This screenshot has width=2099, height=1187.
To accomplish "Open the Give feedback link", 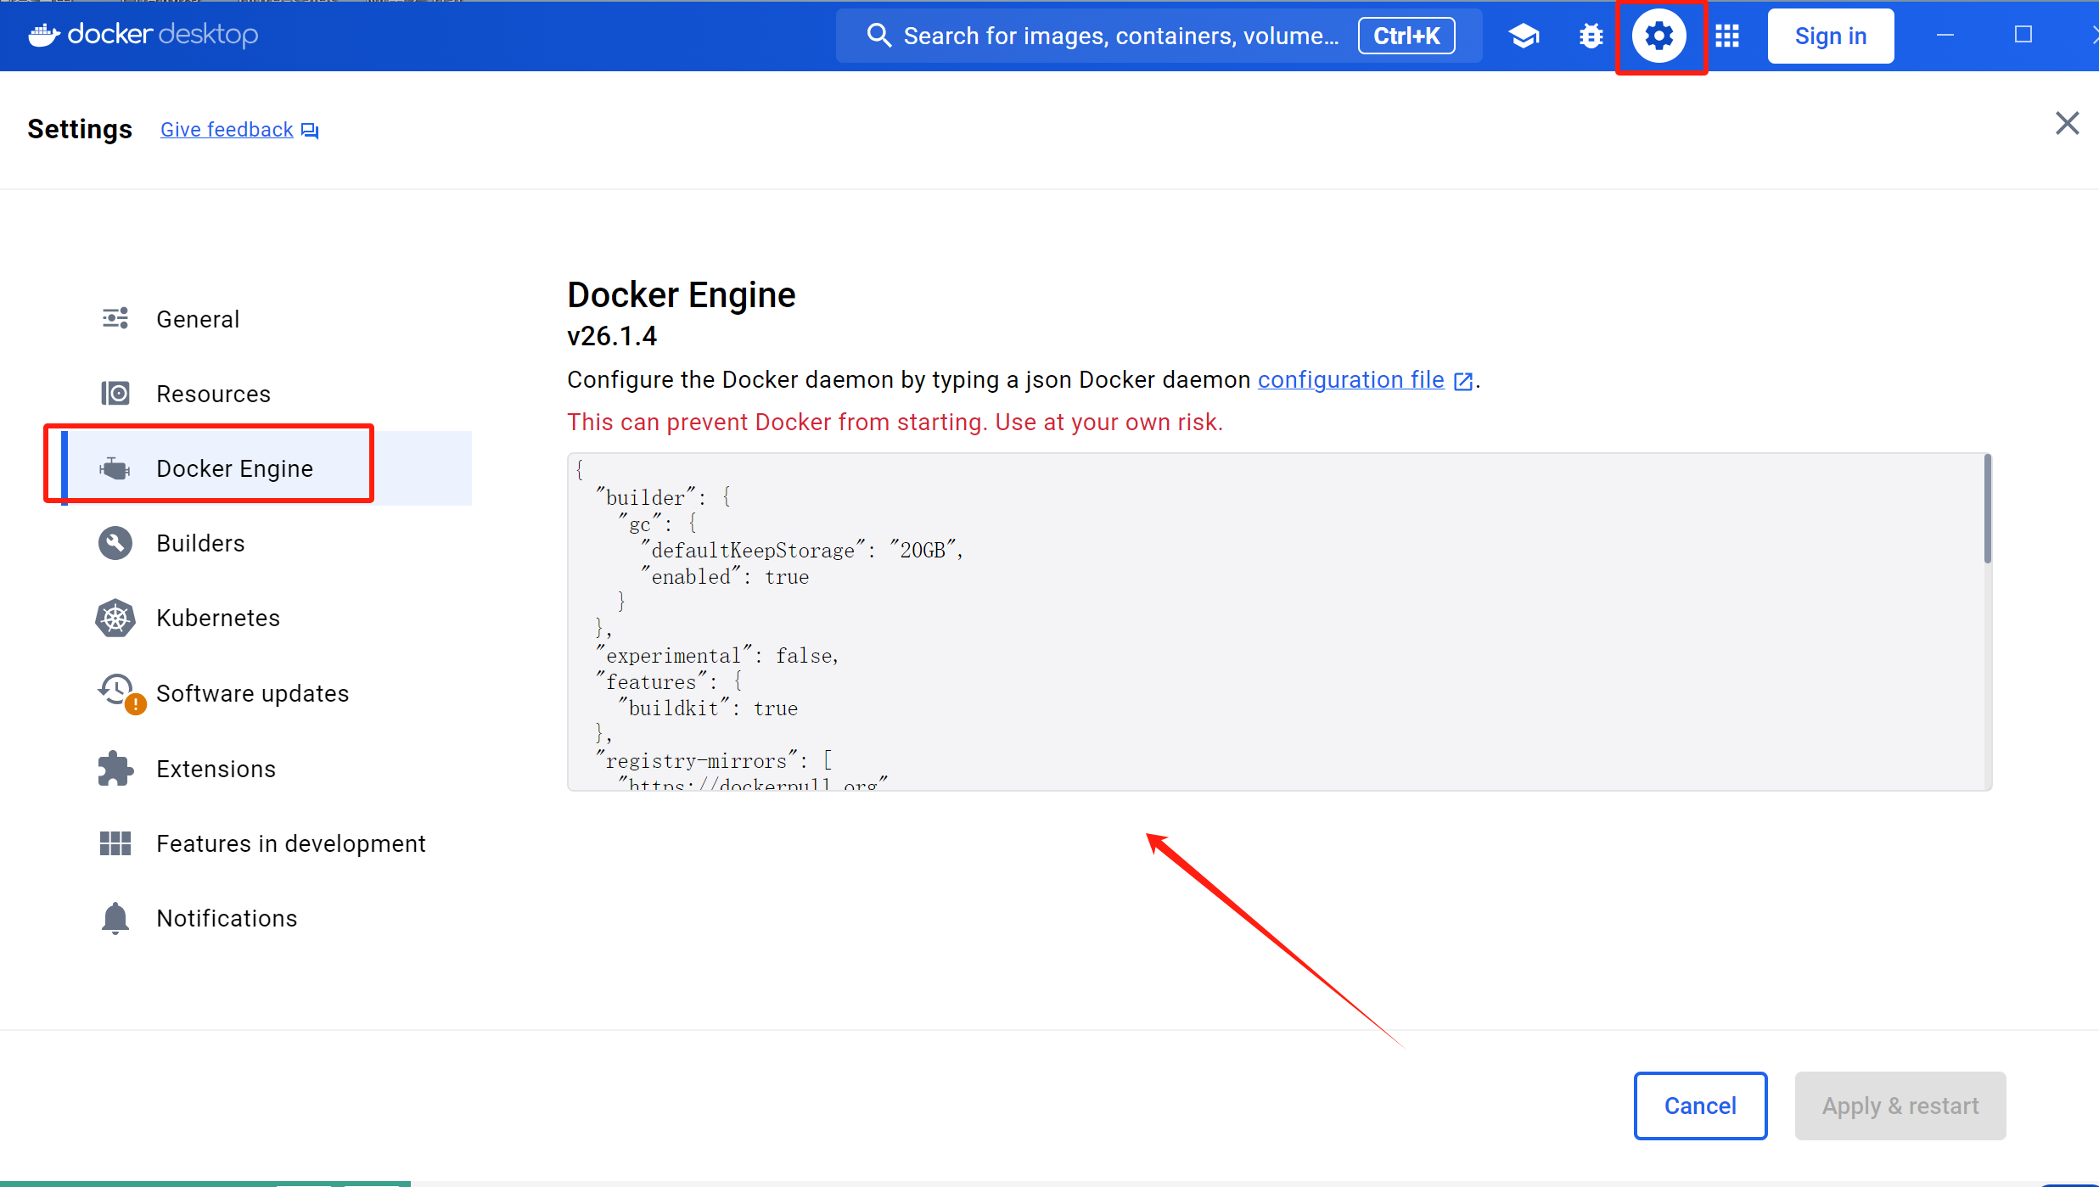I will point(227,130).
